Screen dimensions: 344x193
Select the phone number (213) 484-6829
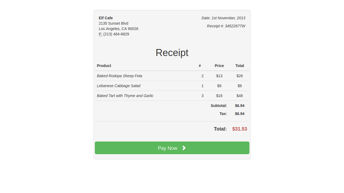(116, 34)
